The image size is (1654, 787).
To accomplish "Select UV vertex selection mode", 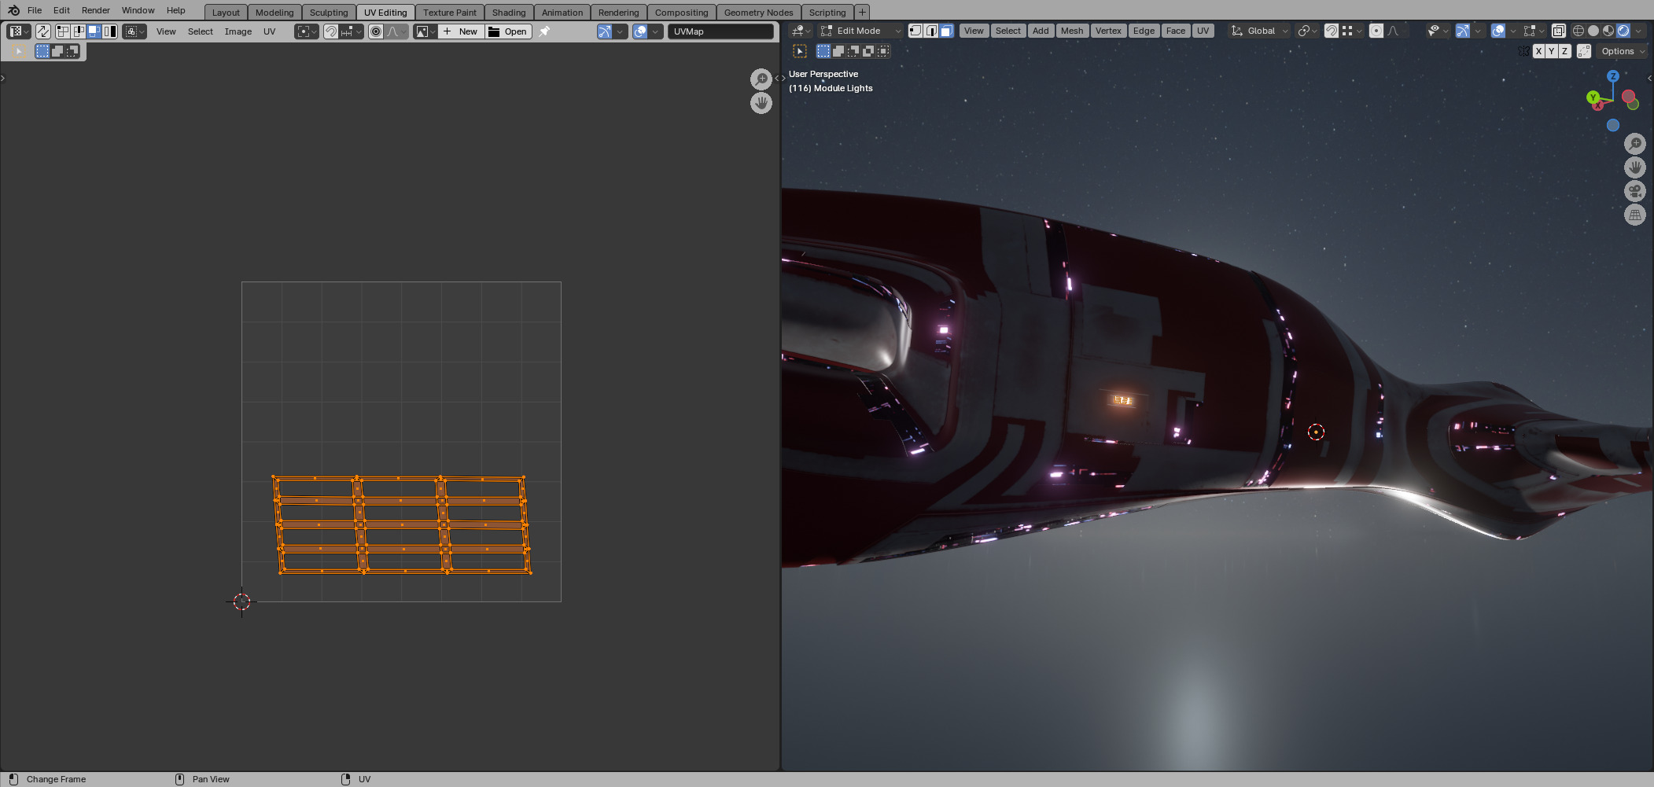I will [x=63, y=31].
